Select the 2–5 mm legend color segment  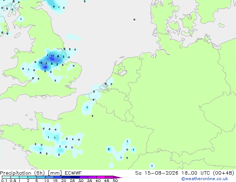tap(32, 177)
